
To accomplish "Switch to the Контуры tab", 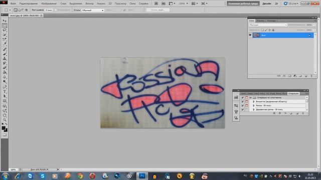I will (x=271, y=20).
